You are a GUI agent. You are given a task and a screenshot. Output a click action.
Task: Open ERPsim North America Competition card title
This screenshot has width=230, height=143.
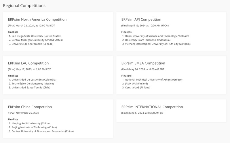click(x=37, y=20)
